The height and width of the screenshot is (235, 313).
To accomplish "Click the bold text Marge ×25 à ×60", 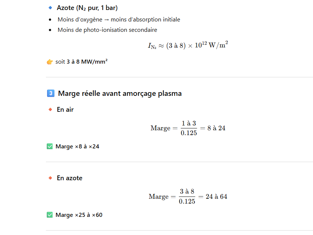I will [x=79, y=215].
